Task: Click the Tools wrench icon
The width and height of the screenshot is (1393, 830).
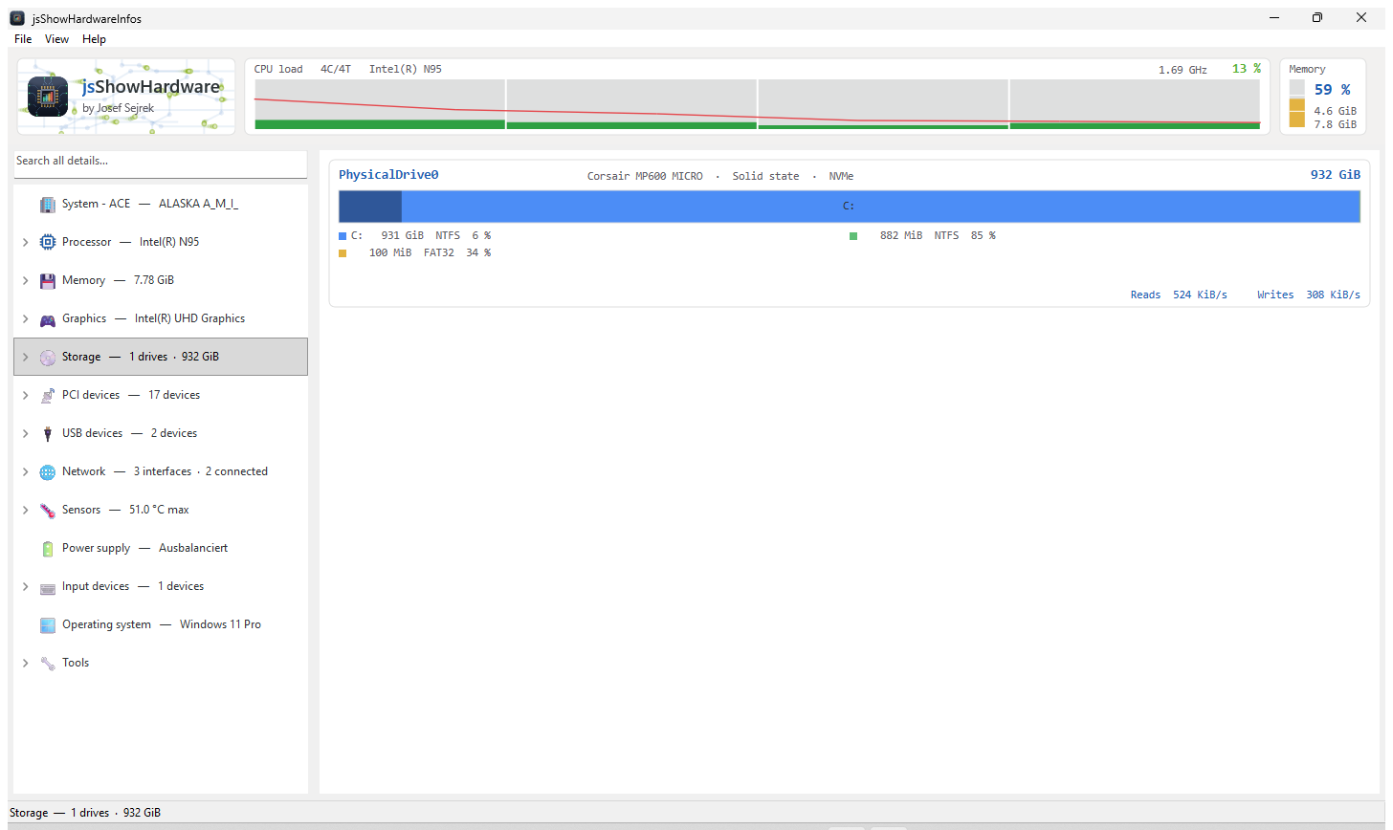Action: [x=48, y=663]
